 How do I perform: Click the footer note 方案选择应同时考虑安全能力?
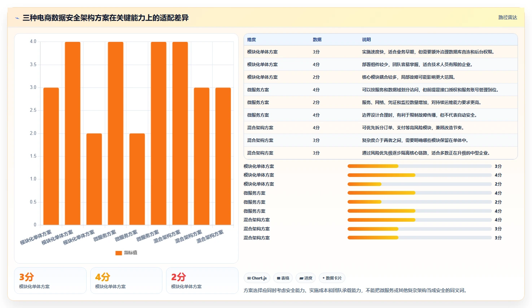pos(356,290)
